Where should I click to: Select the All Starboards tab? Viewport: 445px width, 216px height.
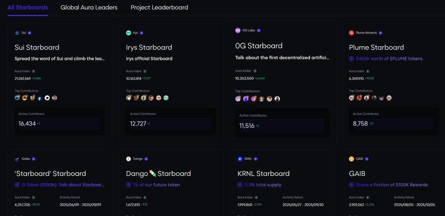(x=28, y=8)
